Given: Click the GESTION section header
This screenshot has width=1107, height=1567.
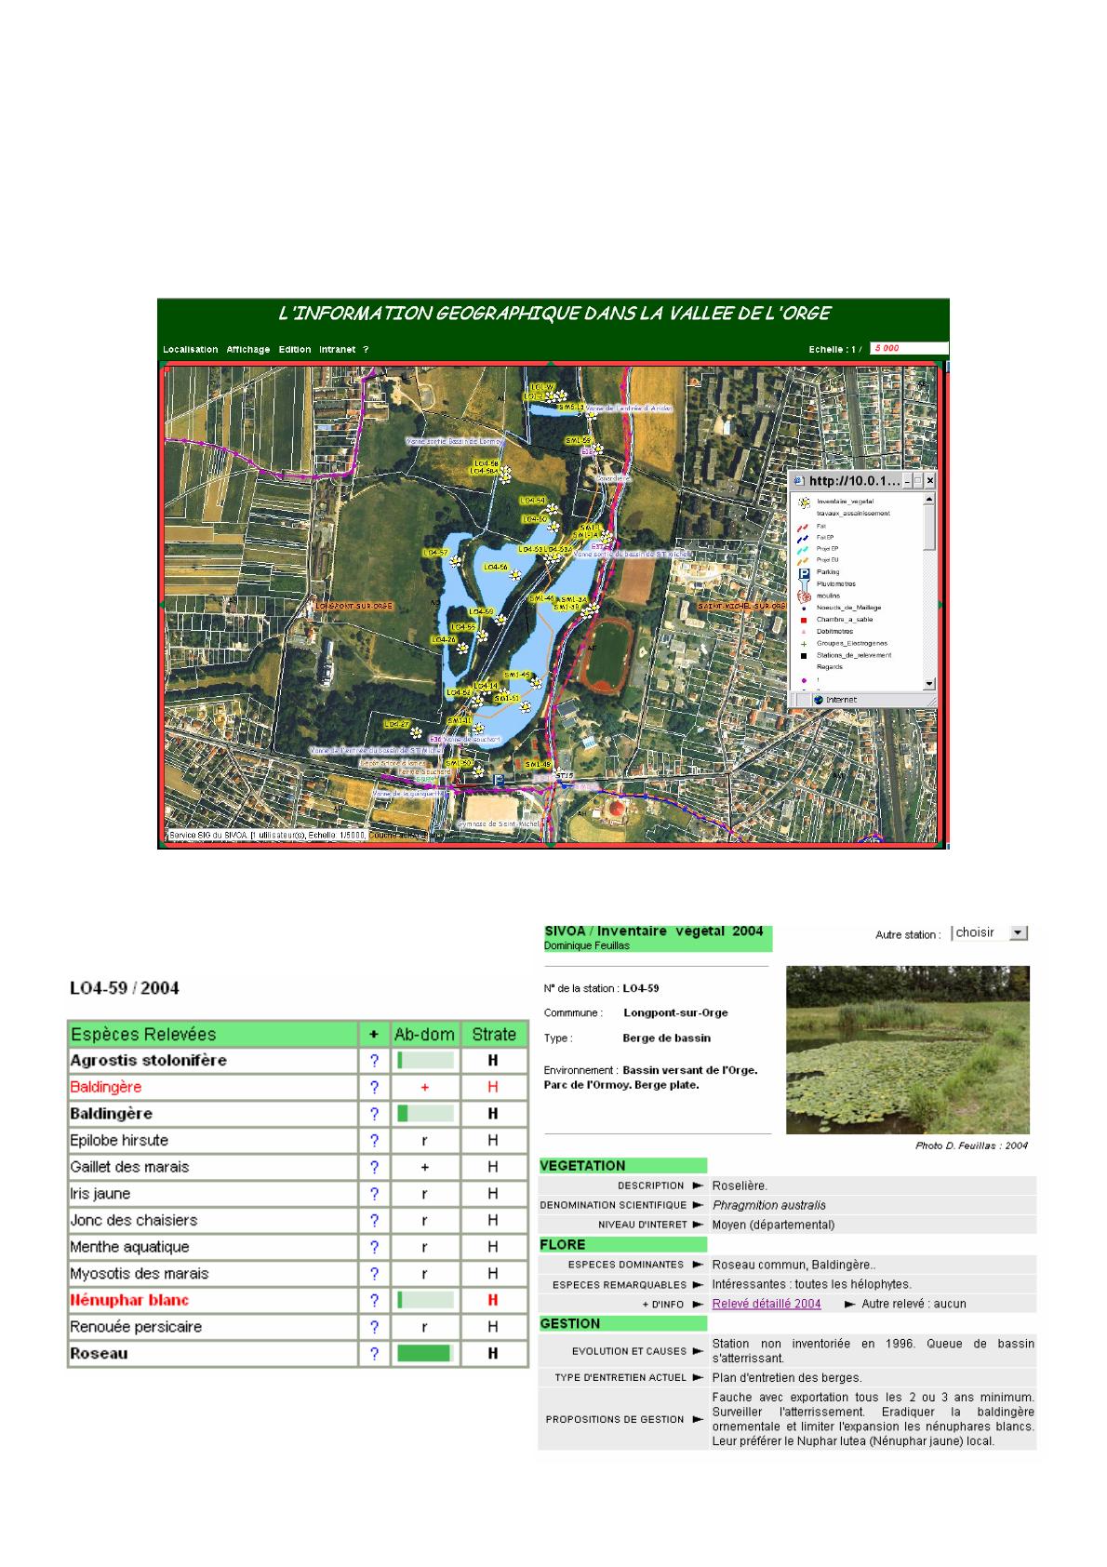Looking at the screenshot, I should tap(622, 1324).
